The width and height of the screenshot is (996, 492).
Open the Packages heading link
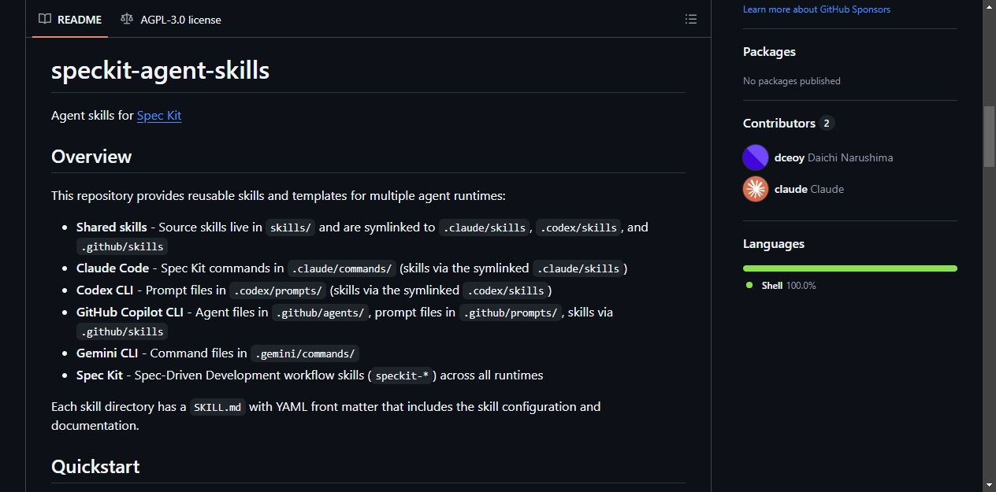click(769, 52)
